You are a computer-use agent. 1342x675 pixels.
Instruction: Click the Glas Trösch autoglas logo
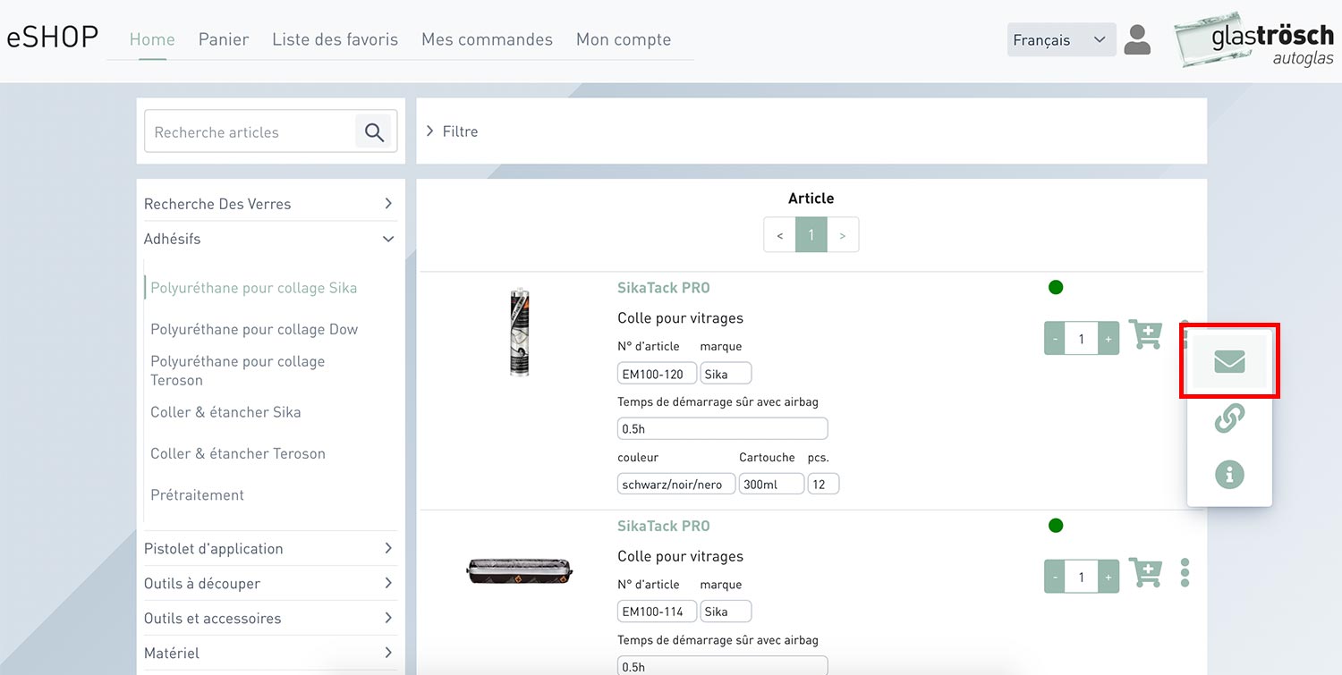[1253, 40]
